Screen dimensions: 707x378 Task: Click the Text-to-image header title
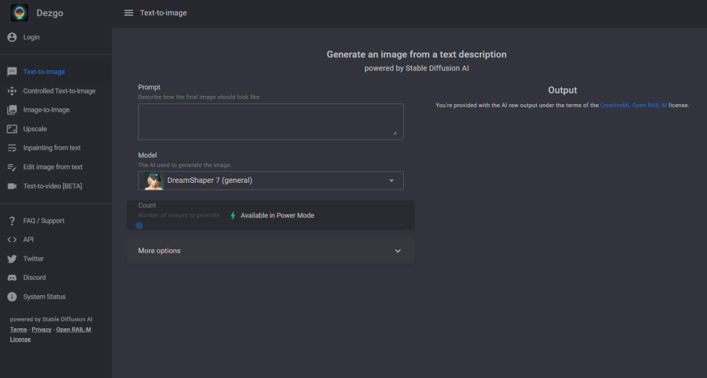pos(163,13)
